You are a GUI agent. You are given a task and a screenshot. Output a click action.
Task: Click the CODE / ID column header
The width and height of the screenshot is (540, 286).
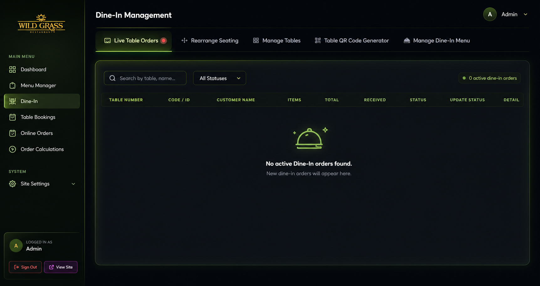(179, 100)
